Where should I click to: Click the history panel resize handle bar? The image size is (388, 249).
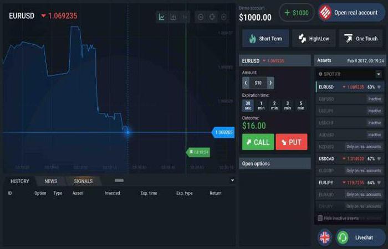pos(119,180)
